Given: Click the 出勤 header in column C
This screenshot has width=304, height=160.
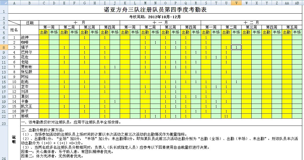Looking at the screenshot, I should pos(44,32).
